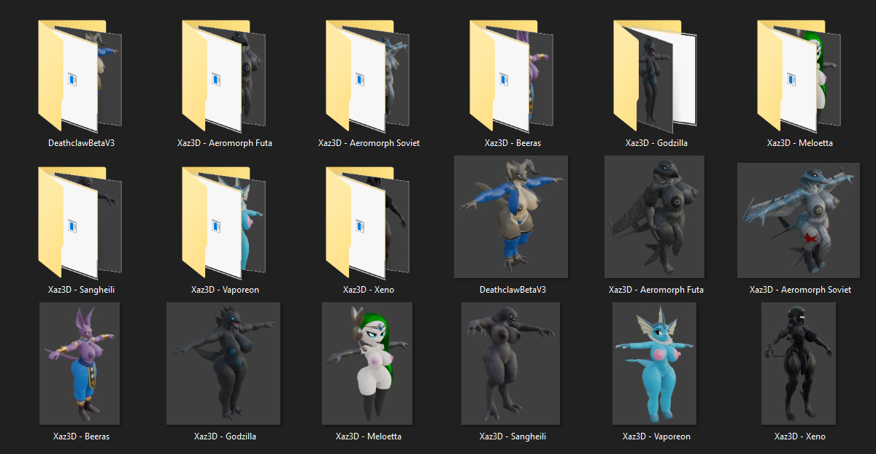The image size is (876, 454).
Task: Select the Xaz3D - Sangheili folder icon
Action: [81, 223]
